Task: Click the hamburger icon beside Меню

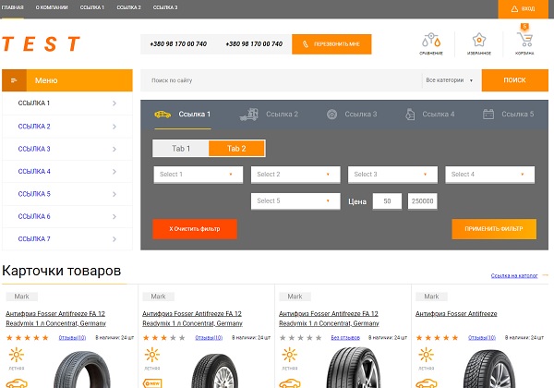Action: [x=14, y=80]
